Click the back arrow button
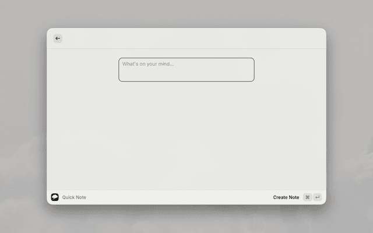This screenshot has width=373, height=233. click(58, 38)
